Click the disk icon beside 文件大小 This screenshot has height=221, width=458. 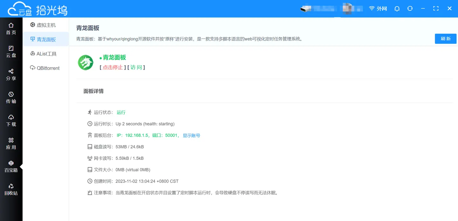pos(90,170)
